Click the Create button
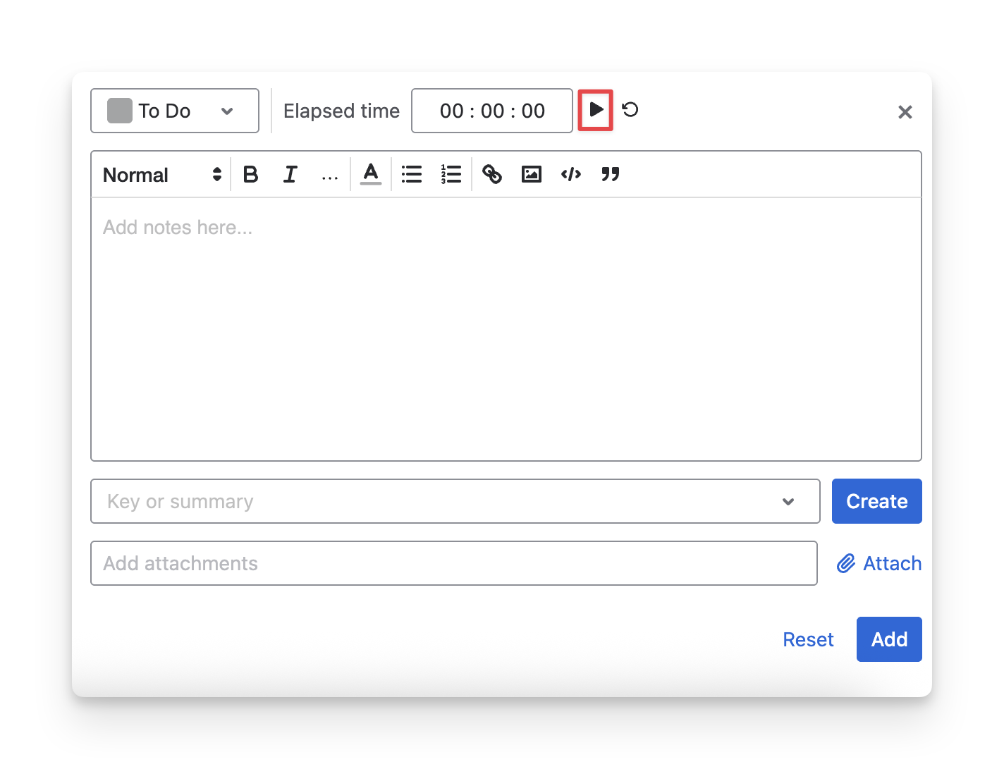 click(876, 501)
